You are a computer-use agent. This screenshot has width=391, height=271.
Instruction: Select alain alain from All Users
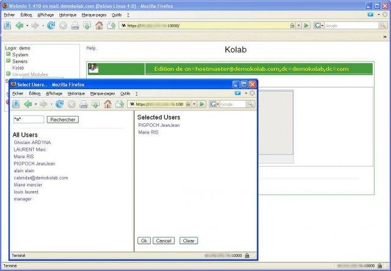click(24, 171)
